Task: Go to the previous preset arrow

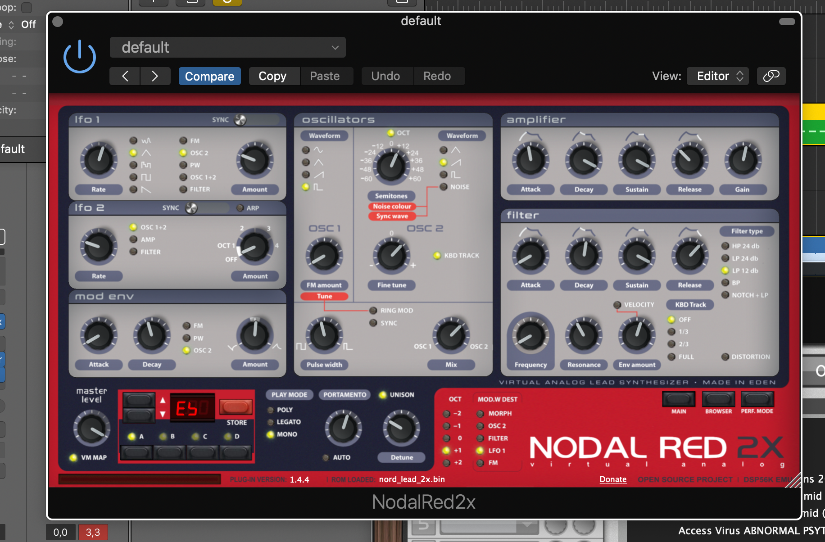Action: pos(125,76)
